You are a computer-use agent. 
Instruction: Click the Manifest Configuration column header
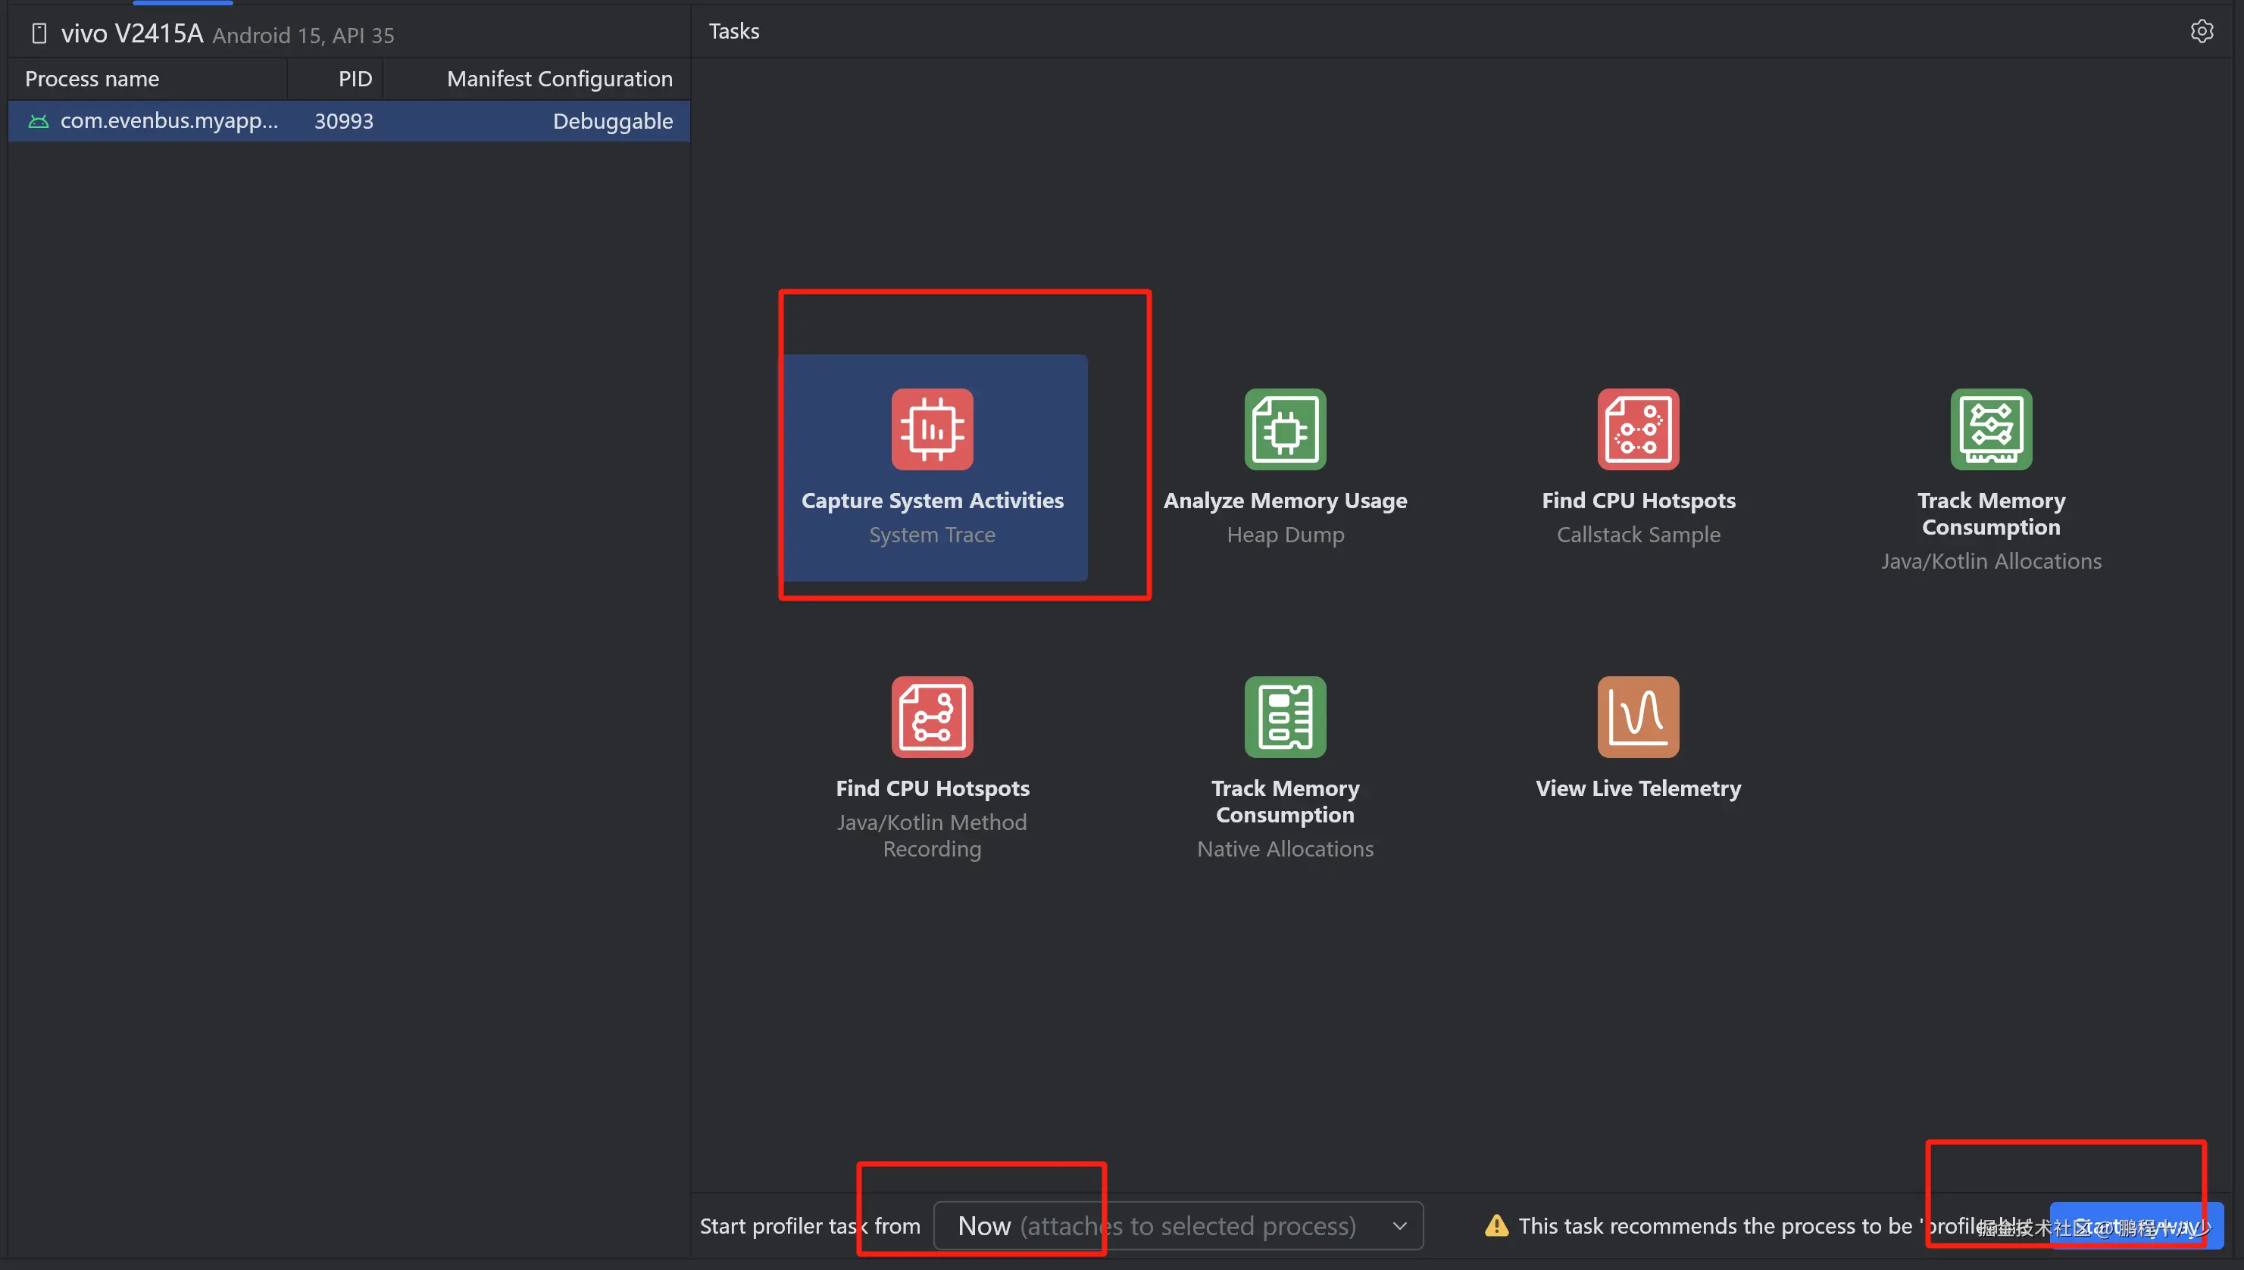pos(558,80)
